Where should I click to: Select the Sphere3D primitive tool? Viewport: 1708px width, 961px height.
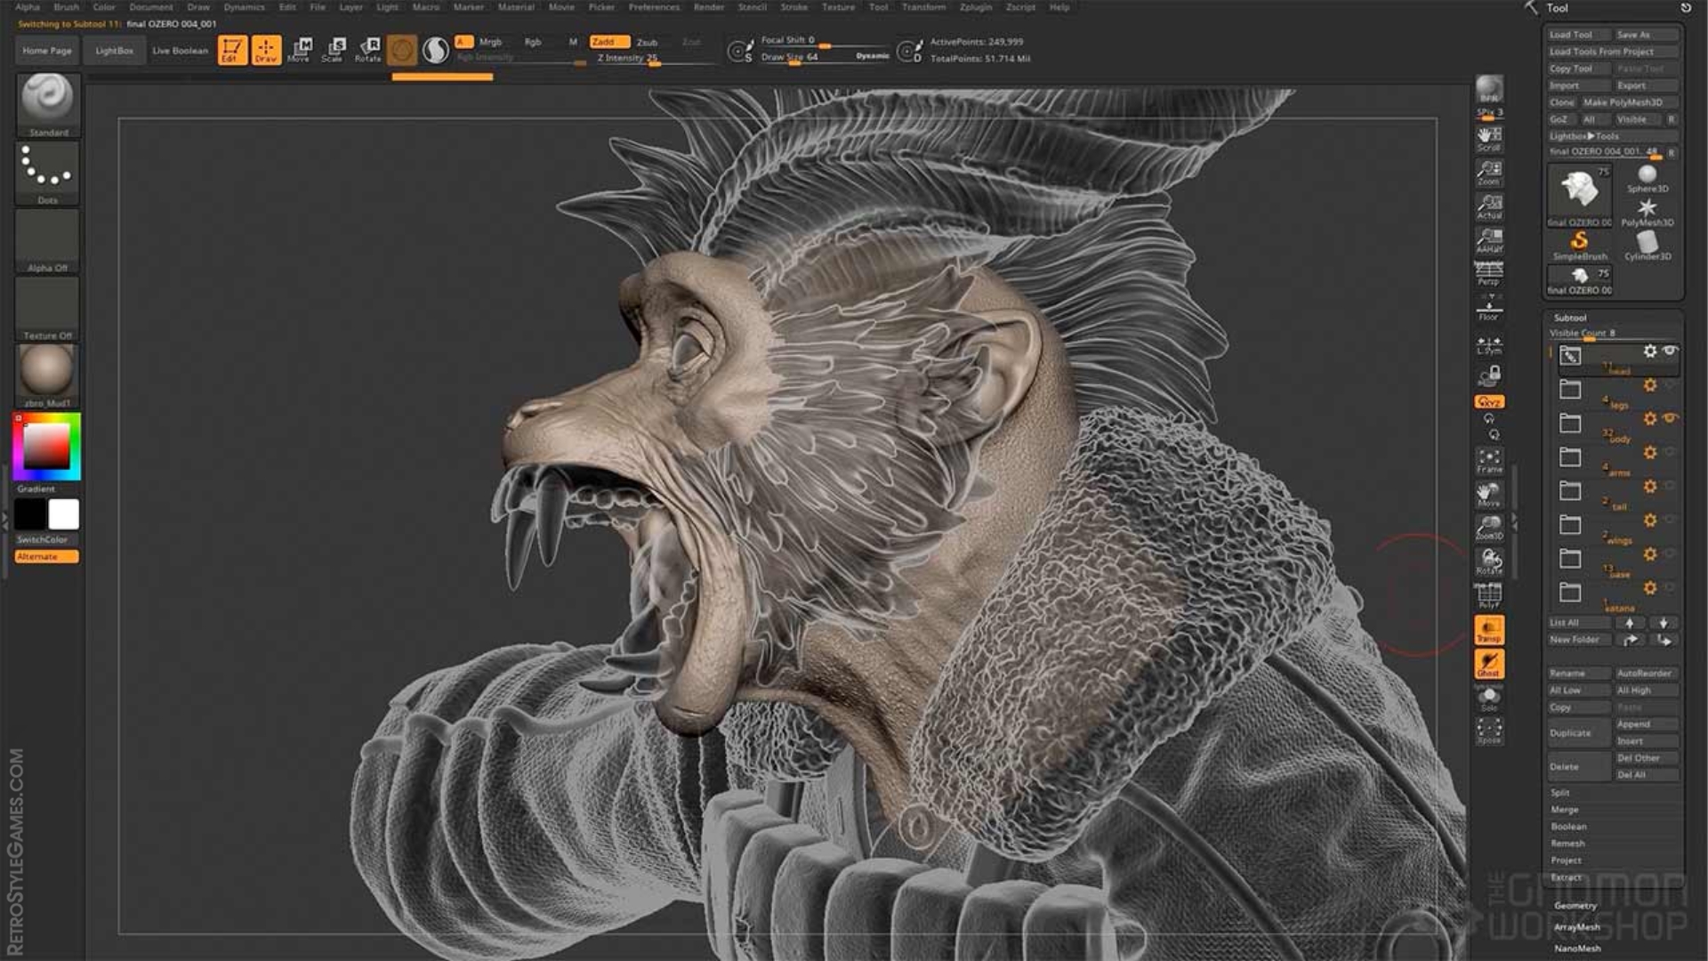point(1647,175)
